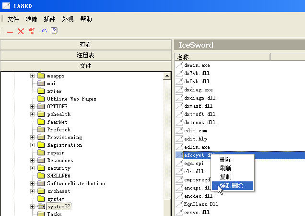Click the open system32 folder icon
The width and height of the screenshot is (305, 216).
point(41,206)
